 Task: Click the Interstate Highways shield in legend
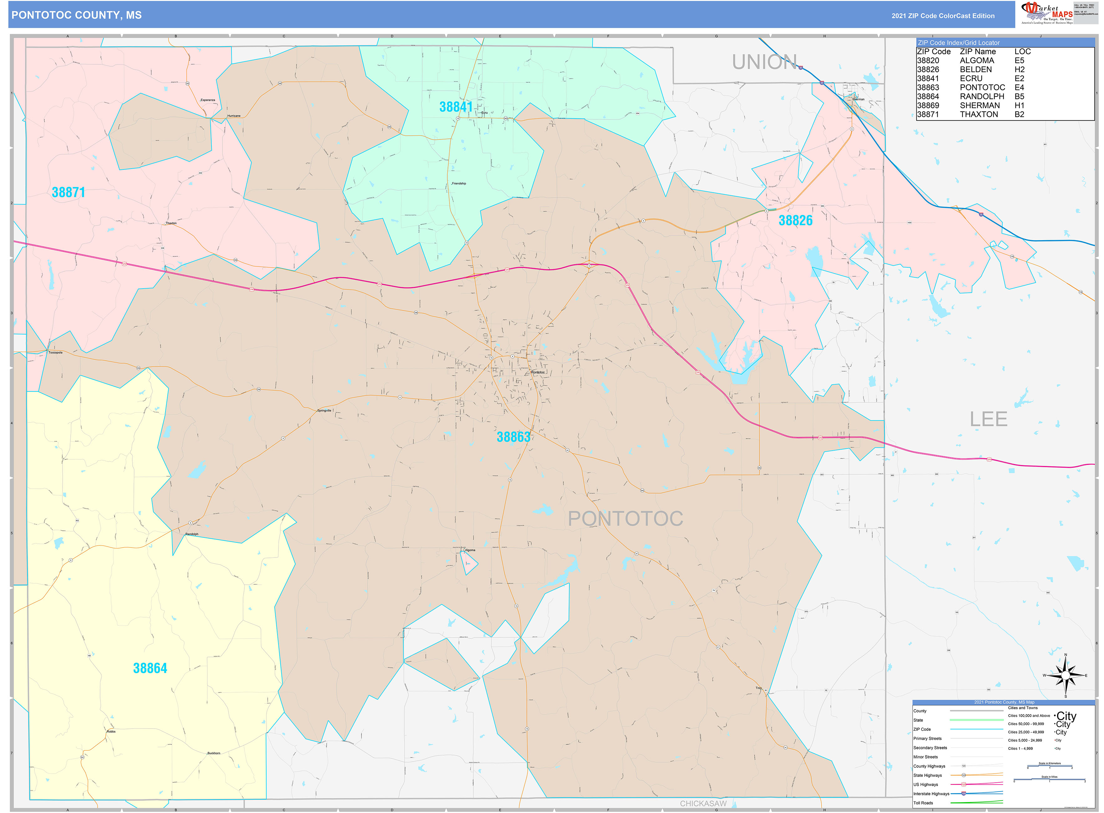964,793
